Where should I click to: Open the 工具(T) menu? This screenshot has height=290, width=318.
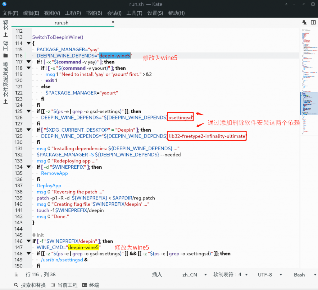point(134,13)
